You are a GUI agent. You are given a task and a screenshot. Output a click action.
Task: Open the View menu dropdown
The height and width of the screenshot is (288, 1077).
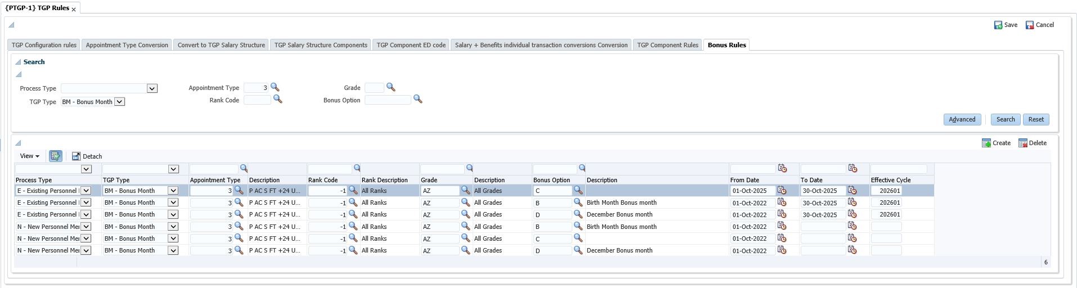[30, 156]
